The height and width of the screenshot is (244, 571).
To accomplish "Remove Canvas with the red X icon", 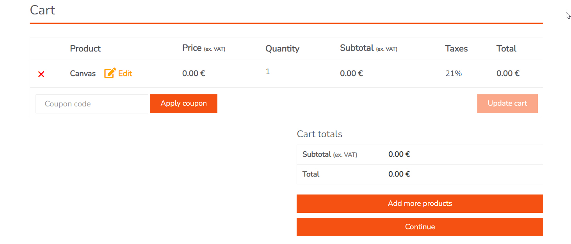I will click(41, 74).
